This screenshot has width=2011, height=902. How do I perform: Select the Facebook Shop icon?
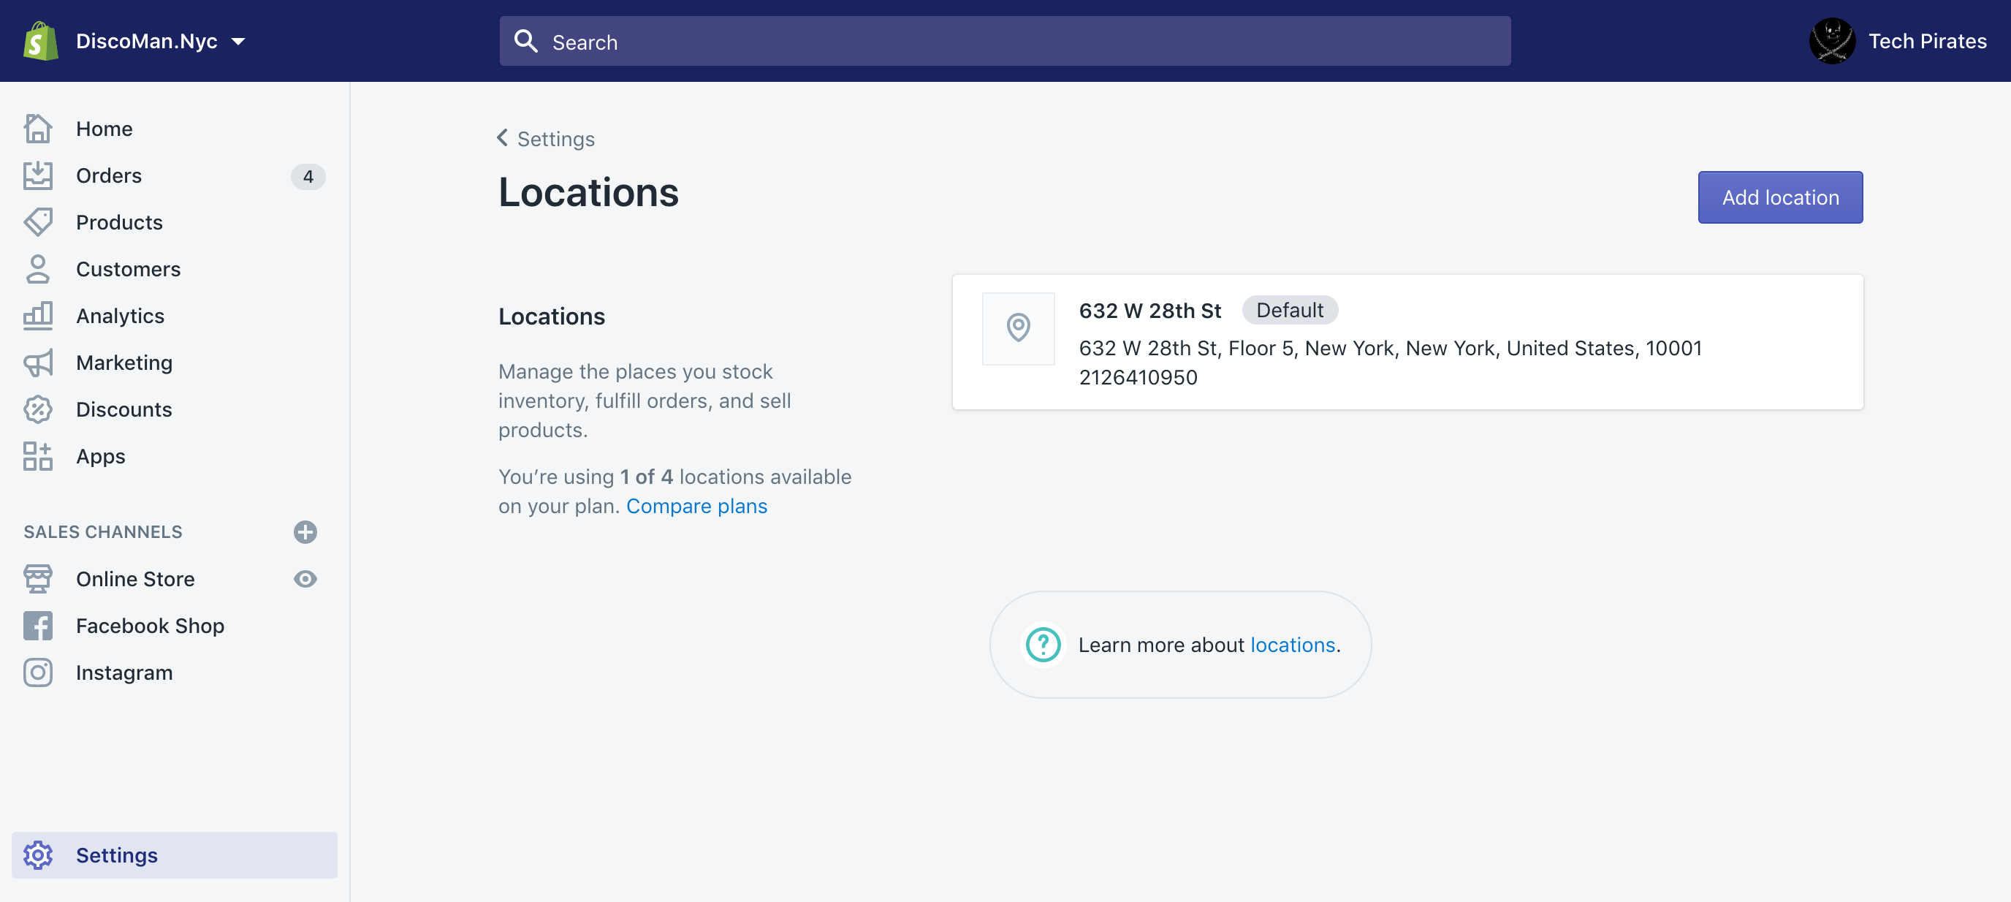[37, 625]
